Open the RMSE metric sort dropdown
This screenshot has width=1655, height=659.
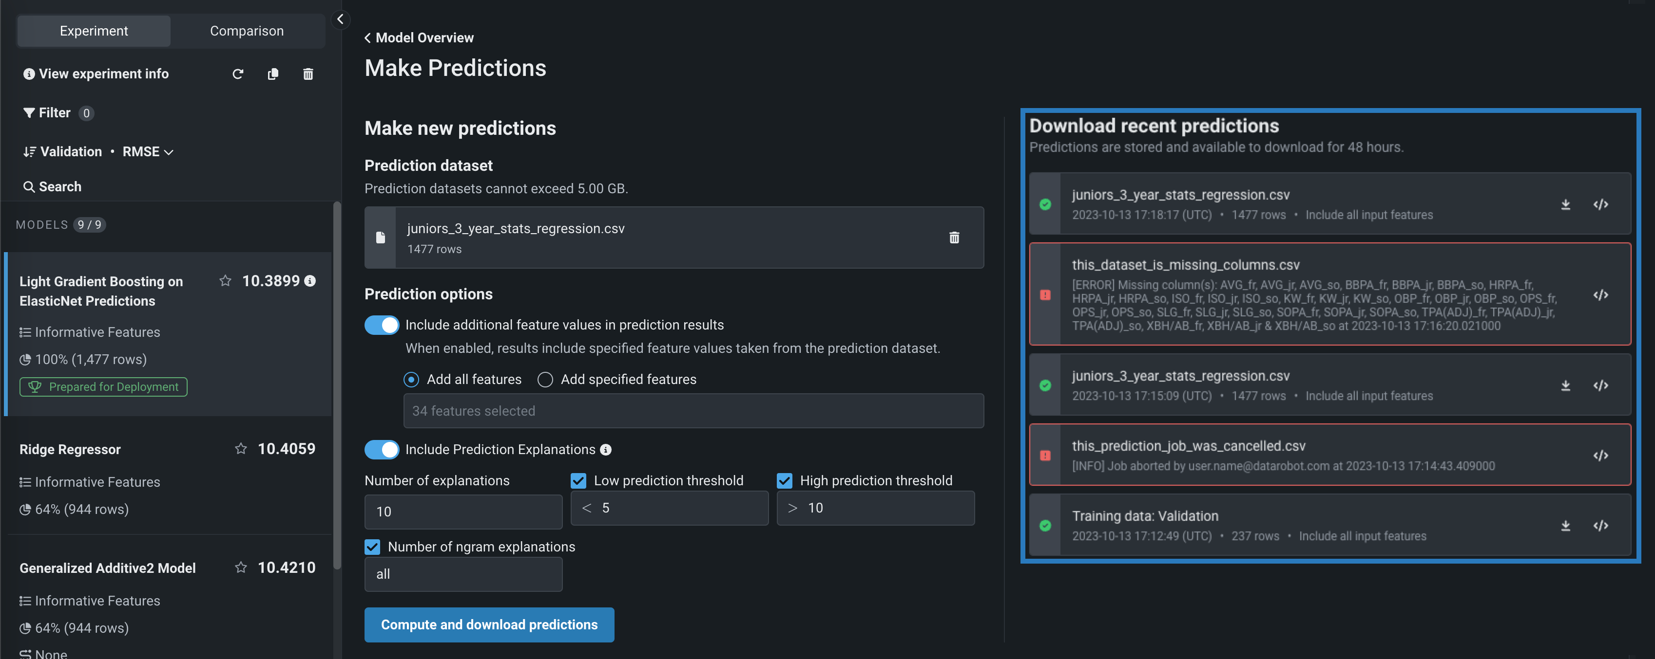coord(149,152)
